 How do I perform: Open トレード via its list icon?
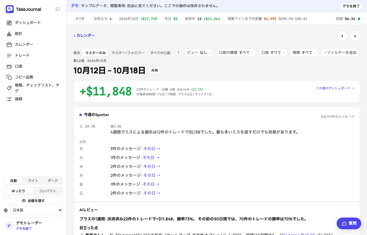click(x=9, y=55)
